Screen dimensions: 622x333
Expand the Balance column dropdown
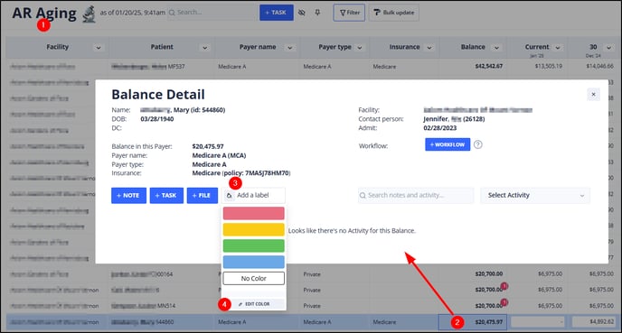[496, 48]
